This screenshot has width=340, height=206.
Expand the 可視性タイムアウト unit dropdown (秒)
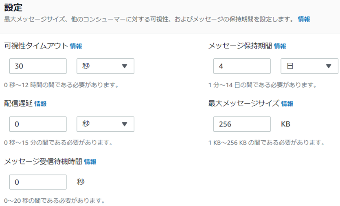click(105, 66)
